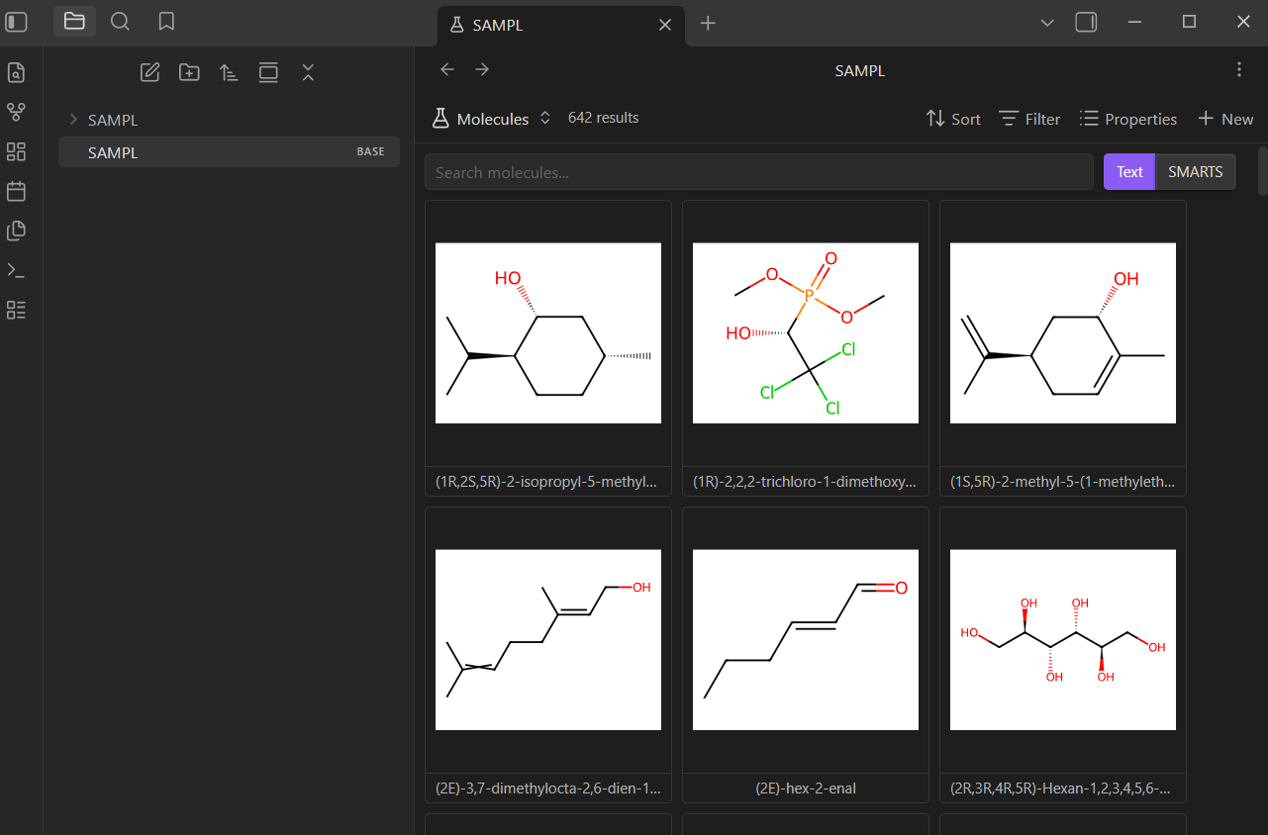Screen dimensions: 1268x835
Task: Open graph view icon in ribbon
Action: point(16,112)
